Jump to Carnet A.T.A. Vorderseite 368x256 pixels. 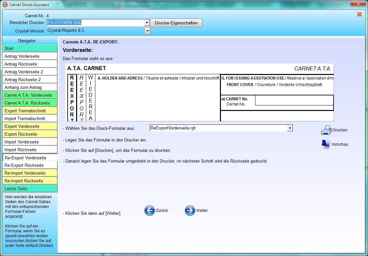[30, 95]
